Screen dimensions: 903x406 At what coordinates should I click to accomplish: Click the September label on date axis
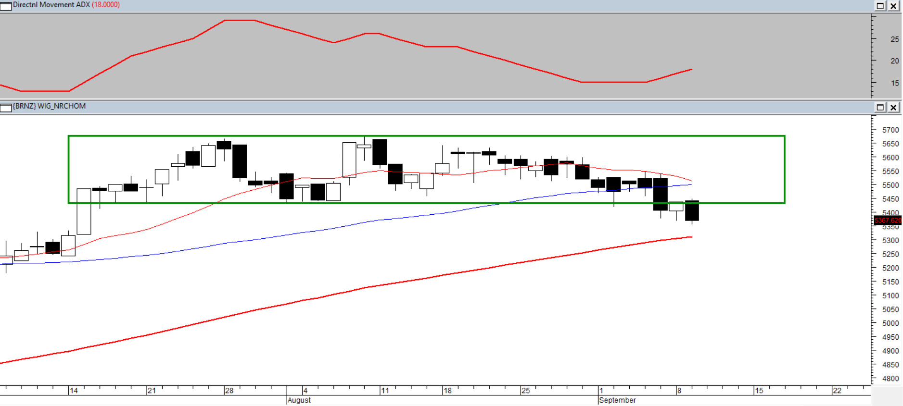(618, 400)
